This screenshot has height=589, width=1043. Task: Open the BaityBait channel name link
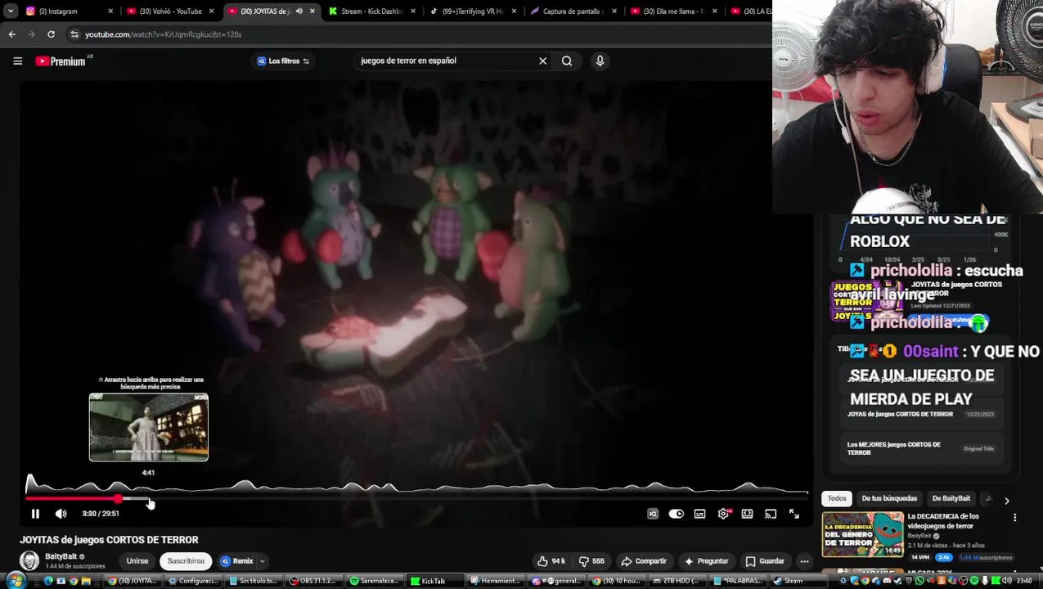[61, 556]
